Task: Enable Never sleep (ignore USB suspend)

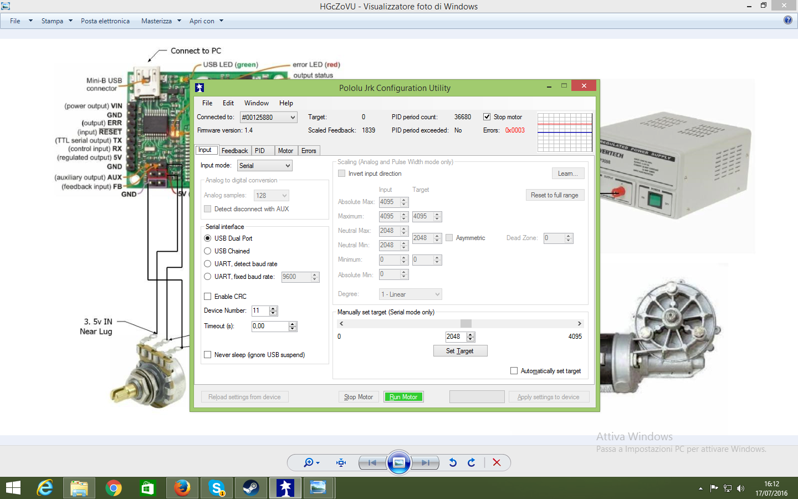Action: click(207, 355)
